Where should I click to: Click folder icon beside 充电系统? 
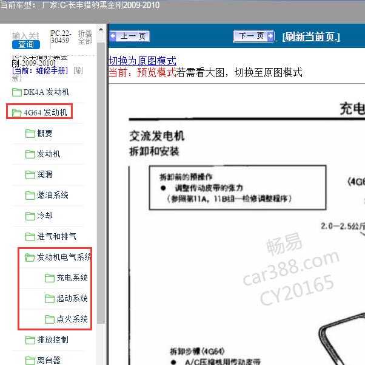pos(49,278)
